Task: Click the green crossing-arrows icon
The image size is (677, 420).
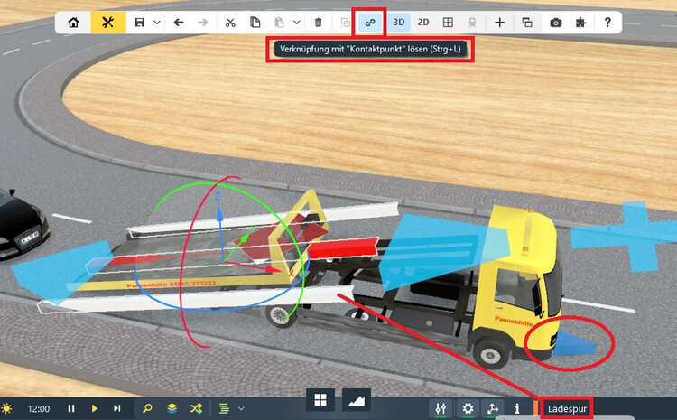Action: point(196,408)
